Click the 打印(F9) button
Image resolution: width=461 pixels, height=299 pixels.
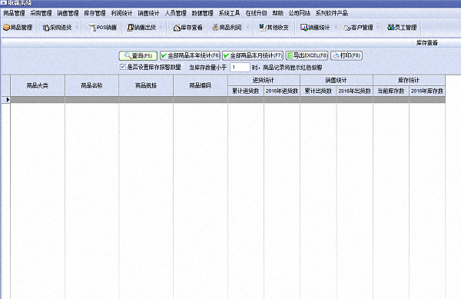pos(347,55)
